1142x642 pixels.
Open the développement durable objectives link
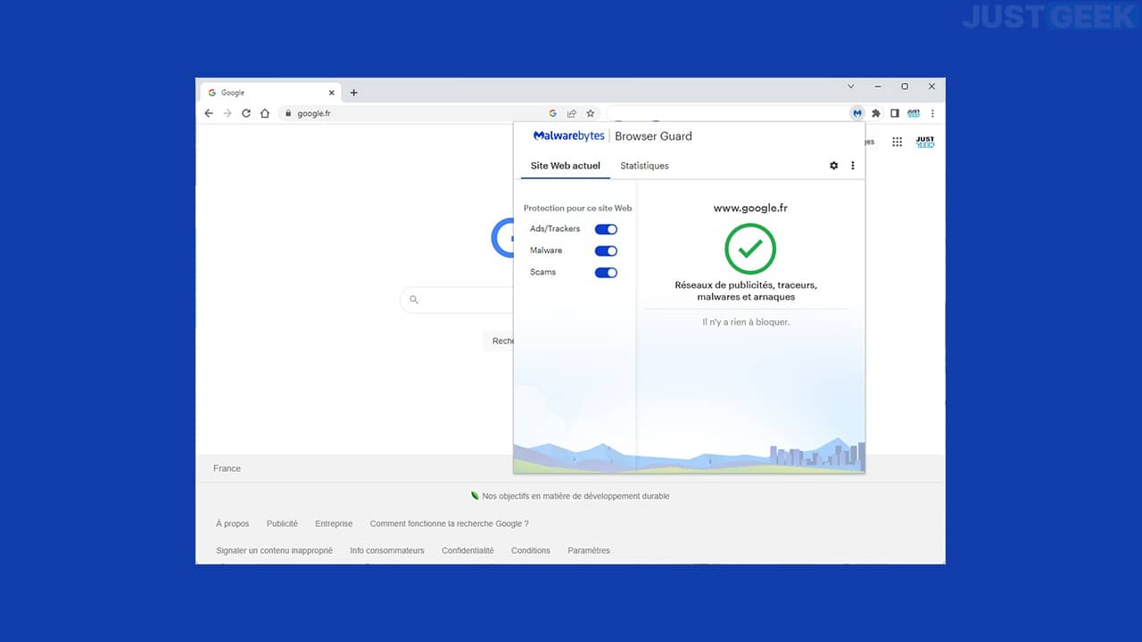click(x=570, y=496)
